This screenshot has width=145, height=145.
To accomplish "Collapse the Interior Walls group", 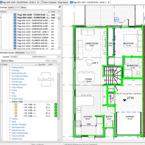I will coord(10,102).
